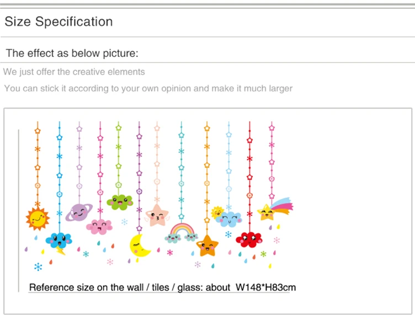
Task: Click the orange winking star sticker
Action: (x=208, y=246)
